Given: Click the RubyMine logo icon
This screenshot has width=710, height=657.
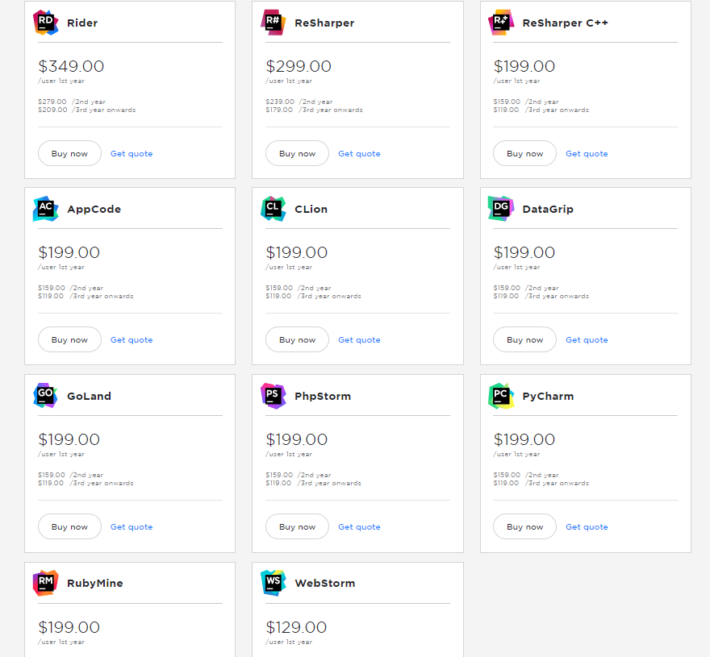Looking at the screenshot, I should click(46, 583).
